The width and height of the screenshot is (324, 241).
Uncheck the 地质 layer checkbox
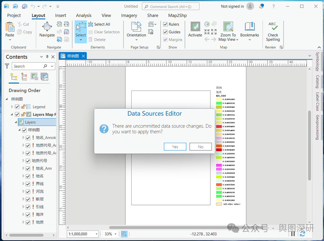click(x=28, y=222)
